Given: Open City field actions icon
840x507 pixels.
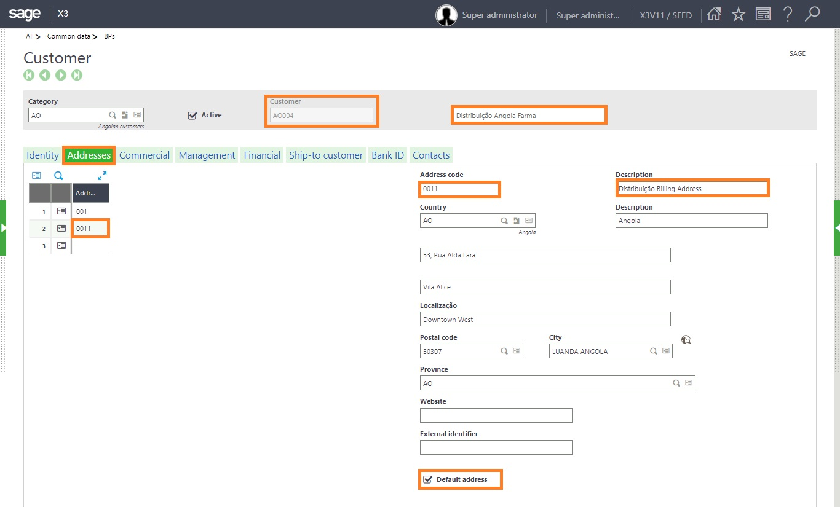Looking at the screenshot, I should click(666, 351).
